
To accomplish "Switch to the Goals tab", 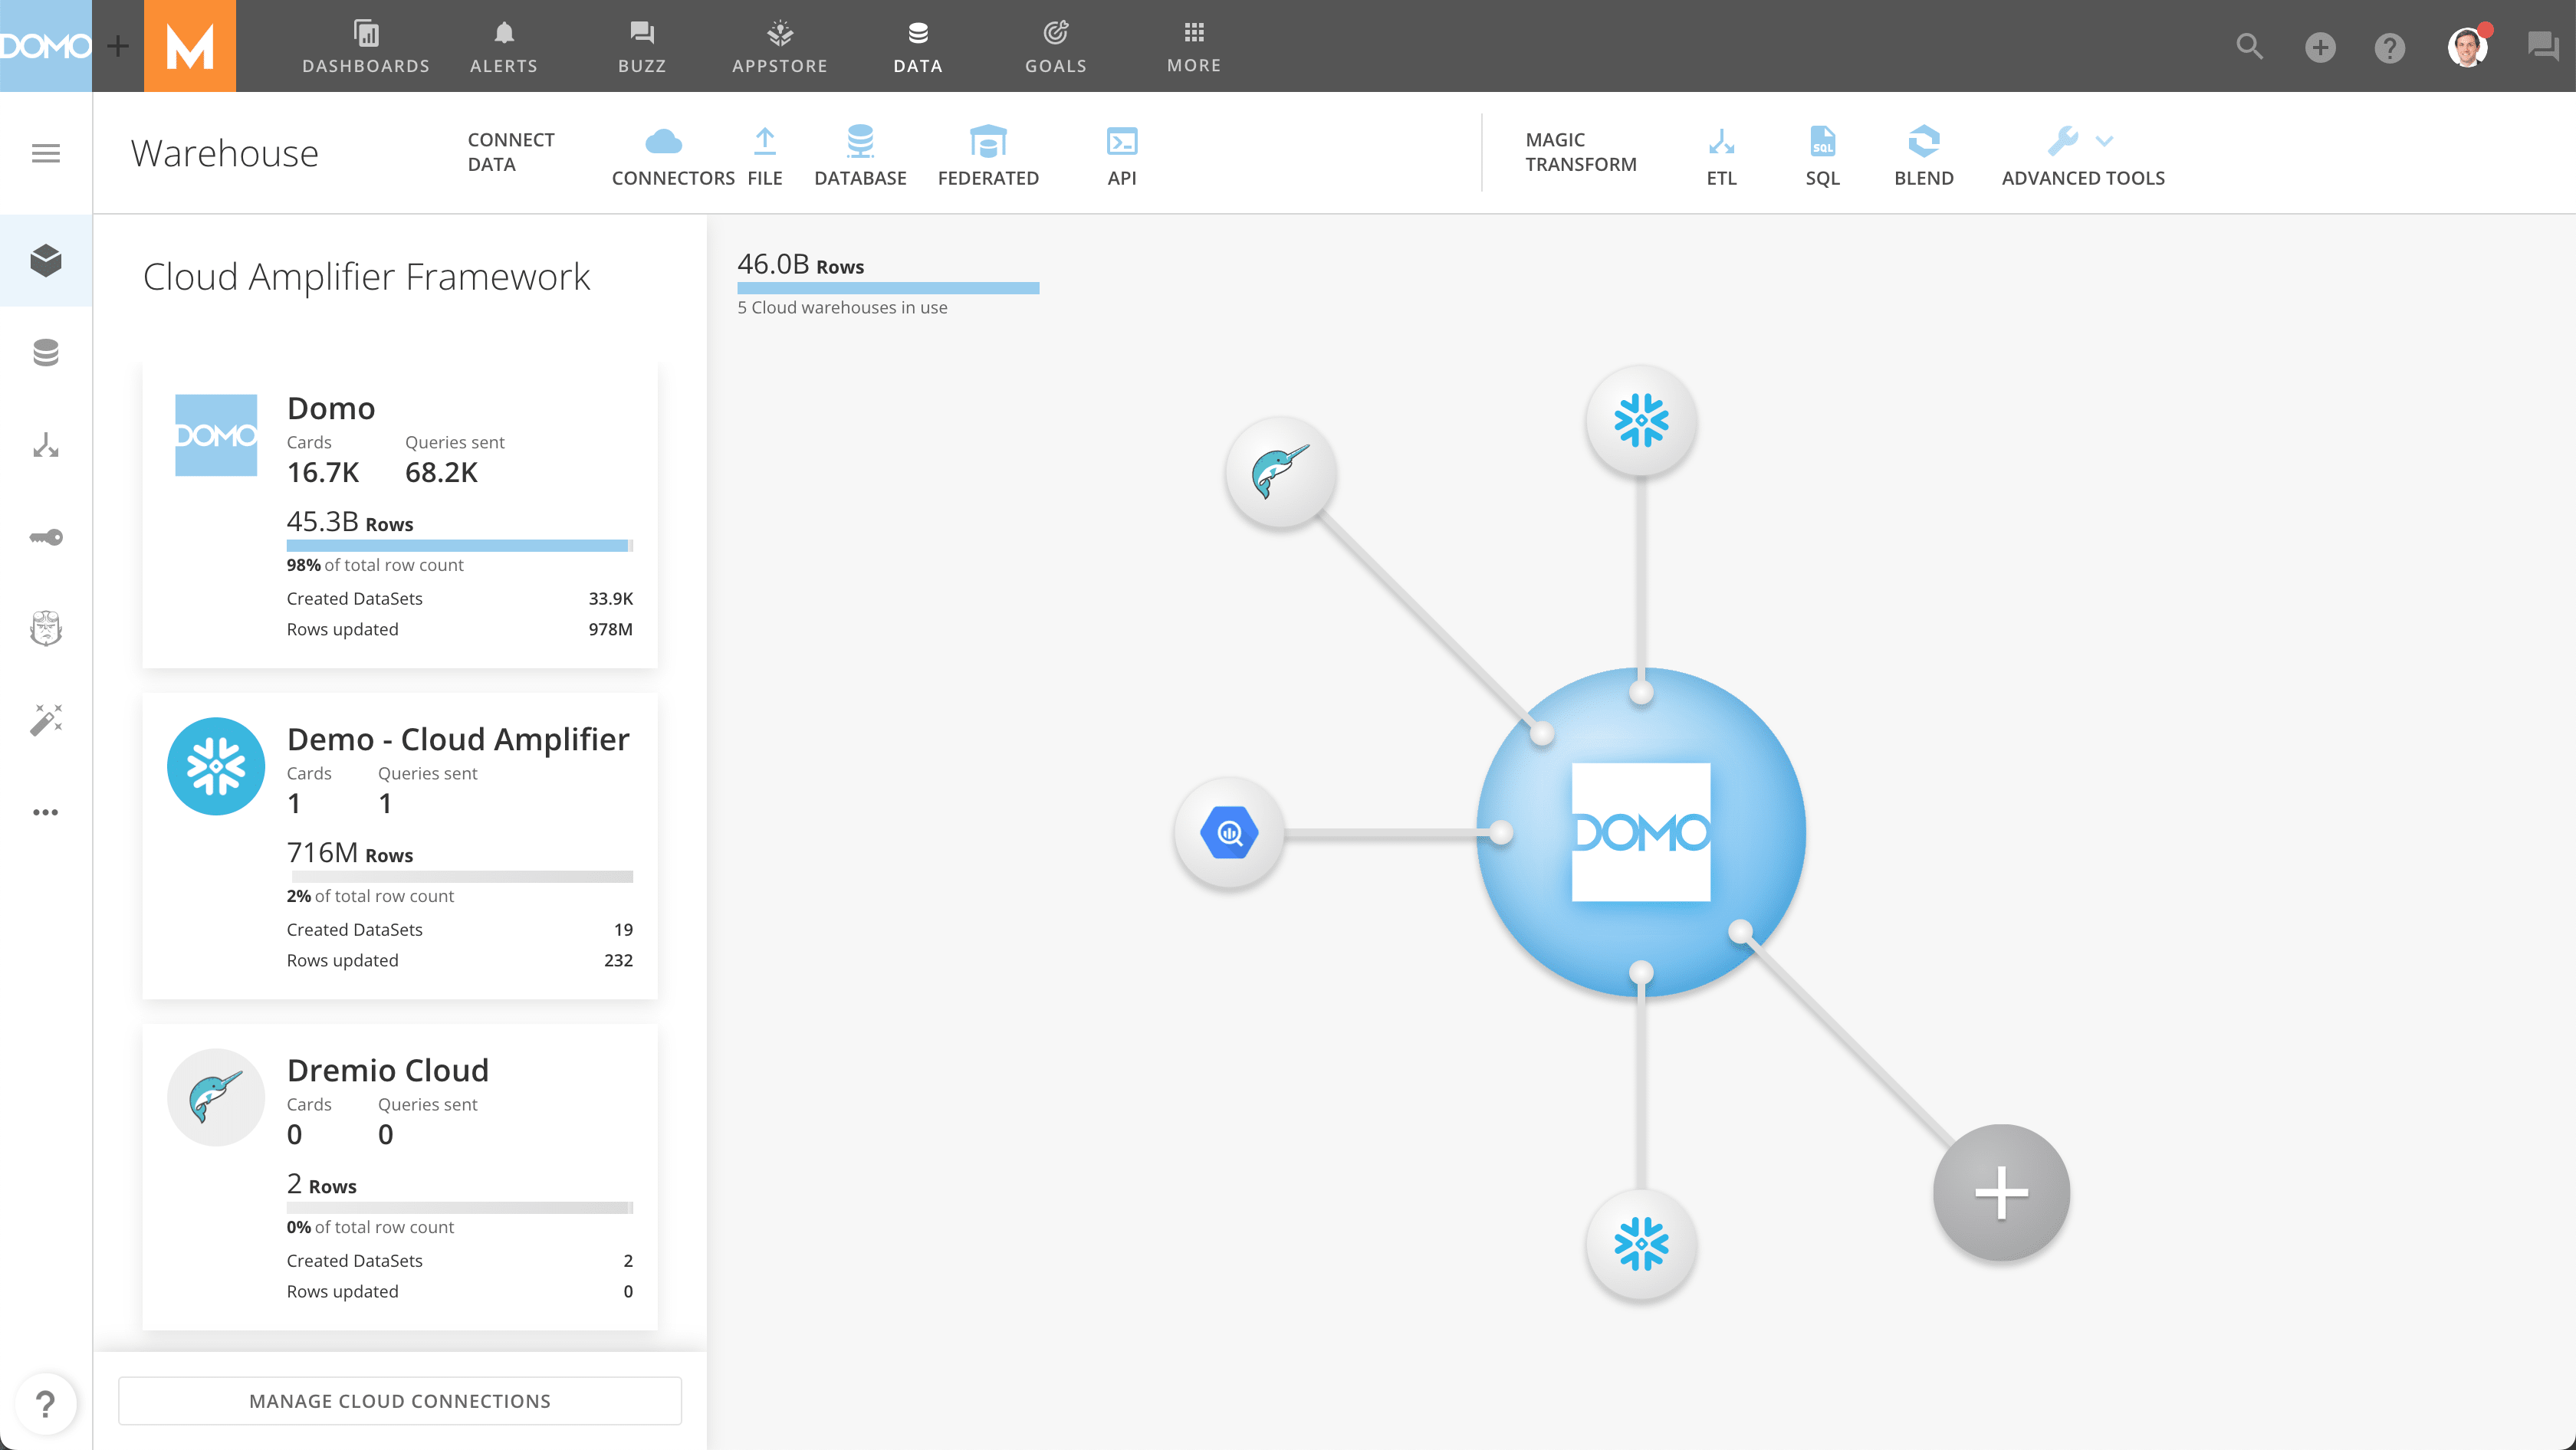I will point(1055,46).
